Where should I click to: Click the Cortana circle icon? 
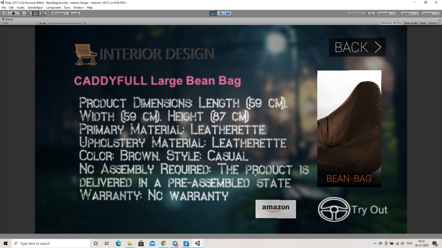click(x=96, y=244)
